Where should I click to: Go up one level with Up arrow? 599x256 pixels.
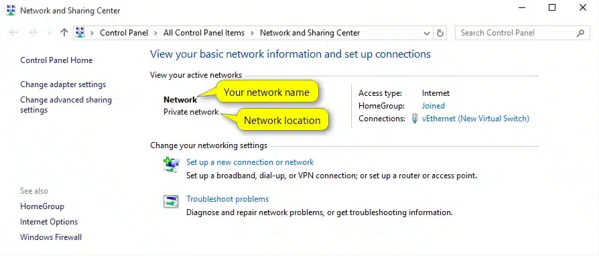(64, 33)
